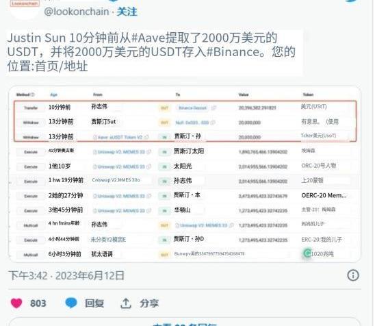
Task: Click the OERC-20 Mem... token cell
Action: click(324, 196)
